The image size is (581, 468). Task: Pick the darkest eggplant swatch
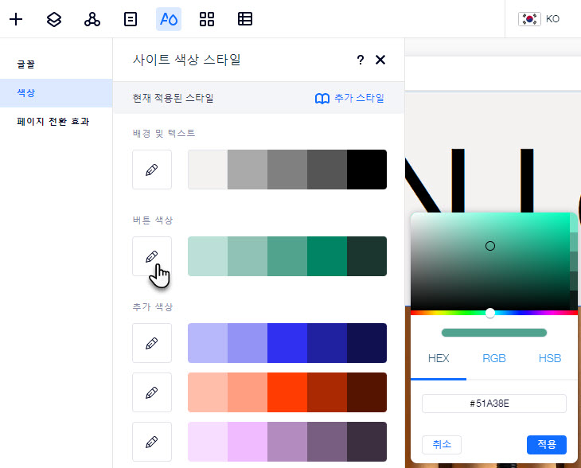click(367, 441)
